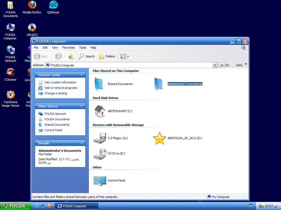Open the Search pane
The width and height of the screenshot is (281, 210).
pos(87,56)
